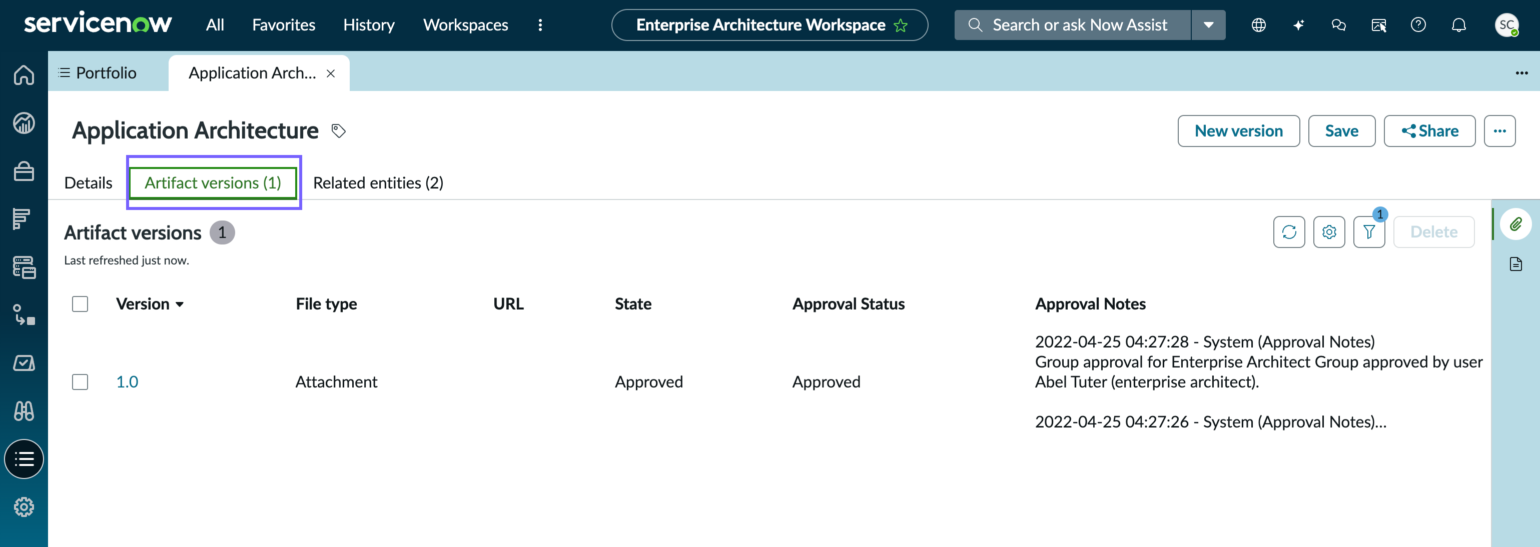Open the tab bar overflow ellipsis
This screenshot has width=1540, height=547.
1521,73
